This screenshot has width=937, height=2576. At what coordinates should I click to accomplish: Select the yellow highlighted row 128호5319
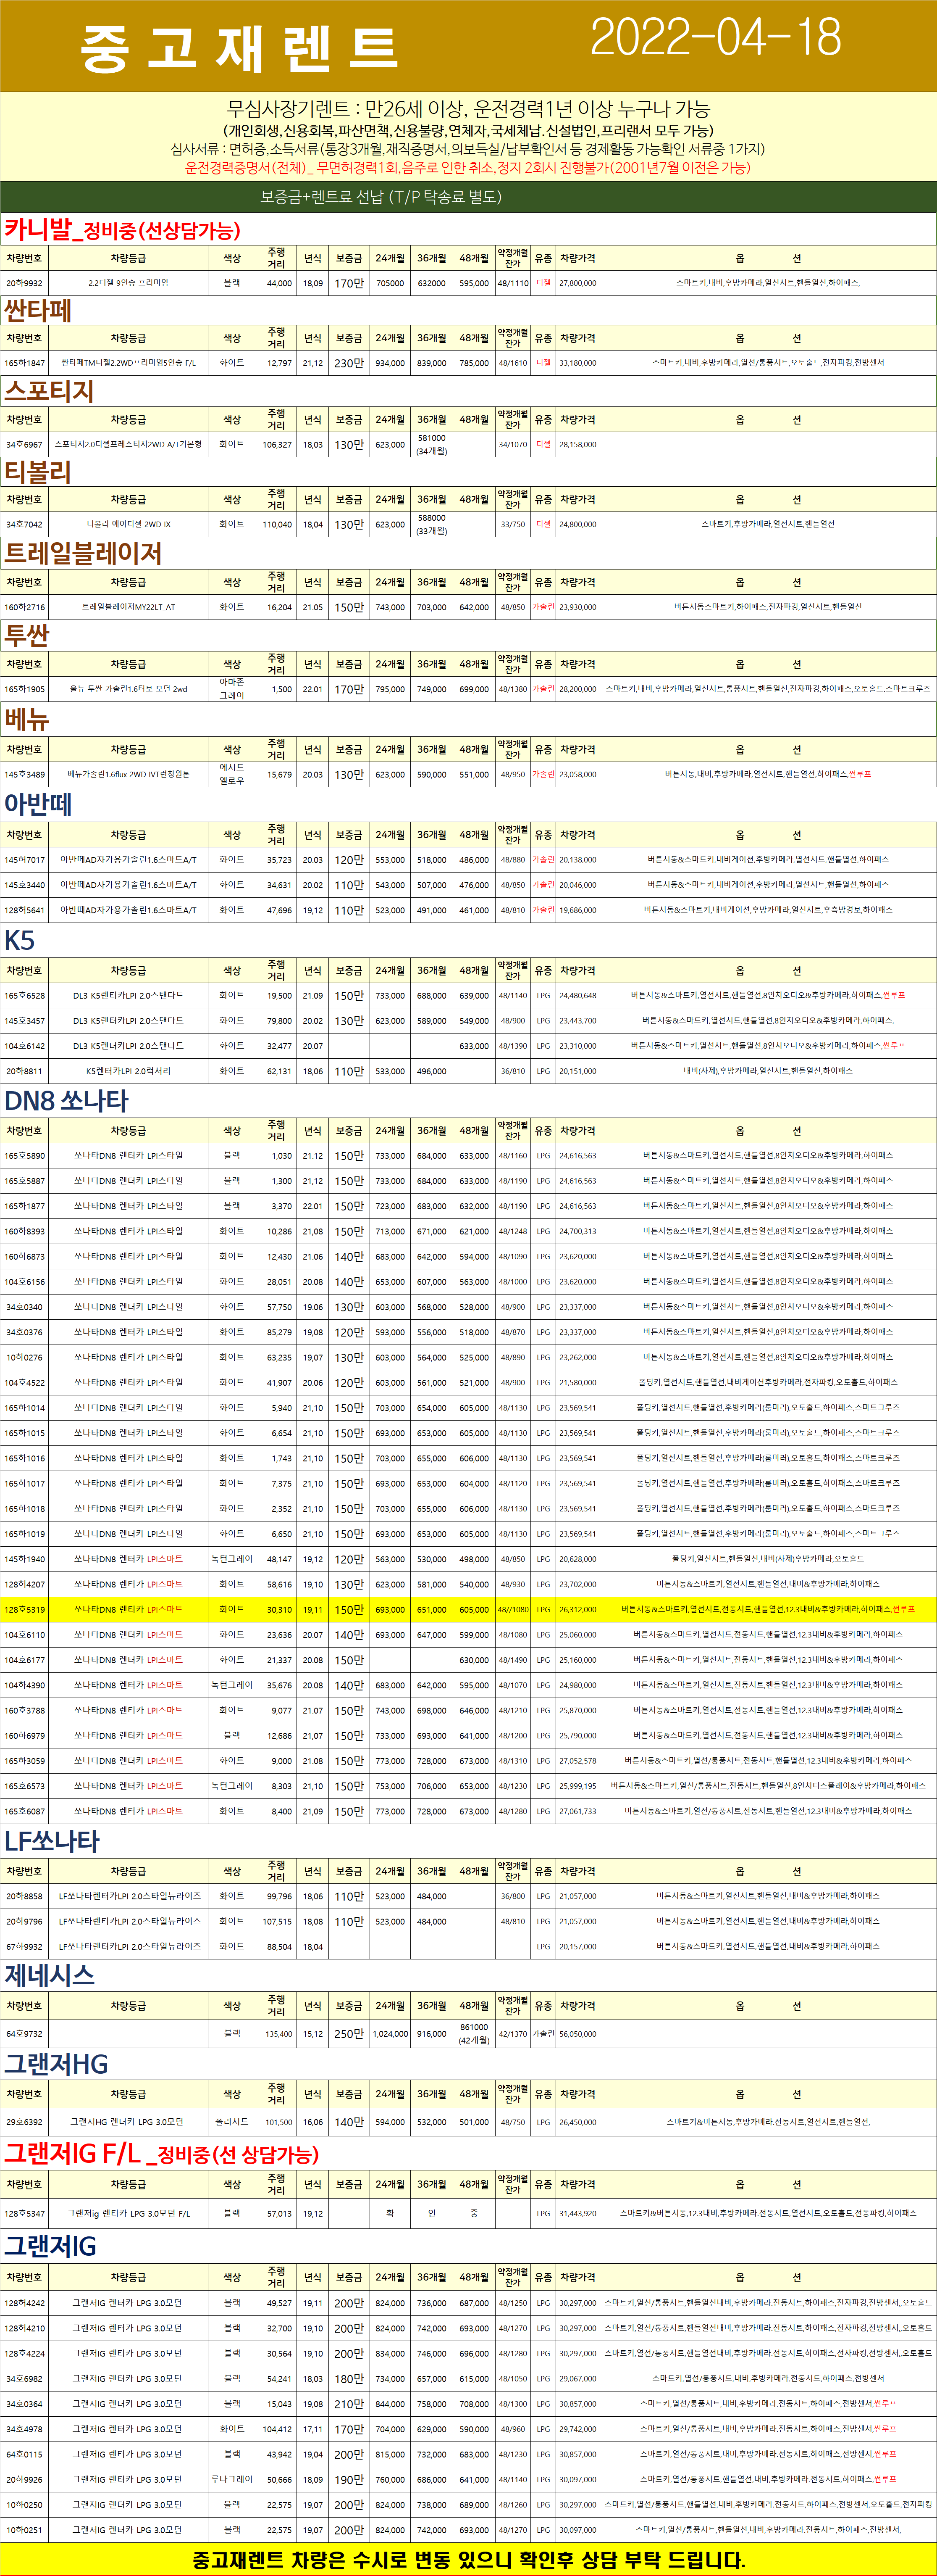24,1609
